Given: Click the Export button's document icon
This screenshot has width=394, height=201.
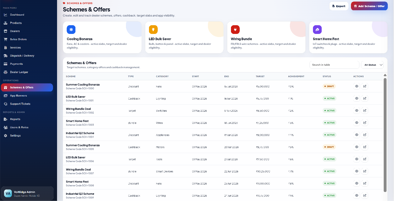Looking at the screenshot, I should click(334, 6).
